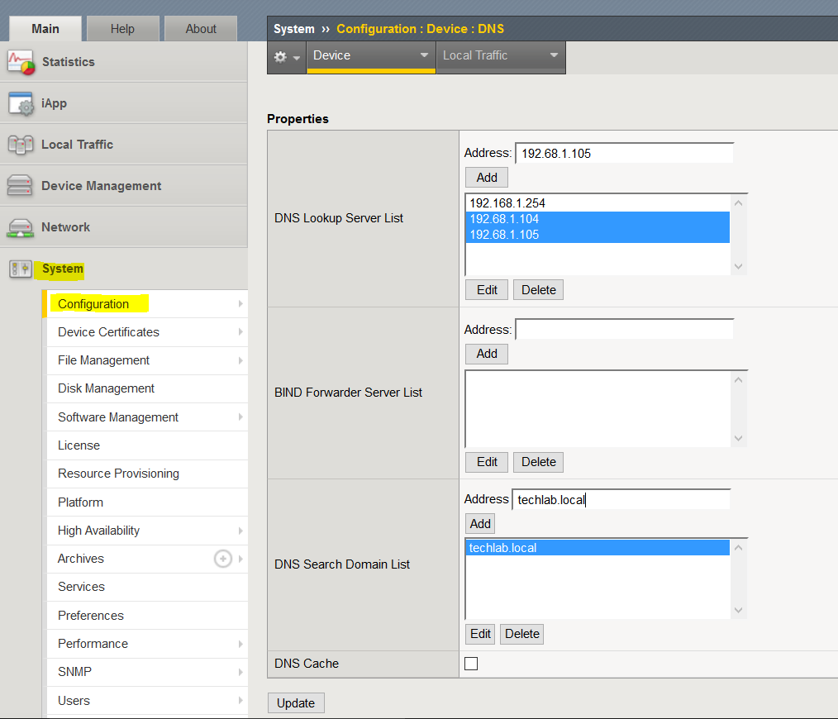
Task: Open the Device Management menu section
Action: (123, 185)
